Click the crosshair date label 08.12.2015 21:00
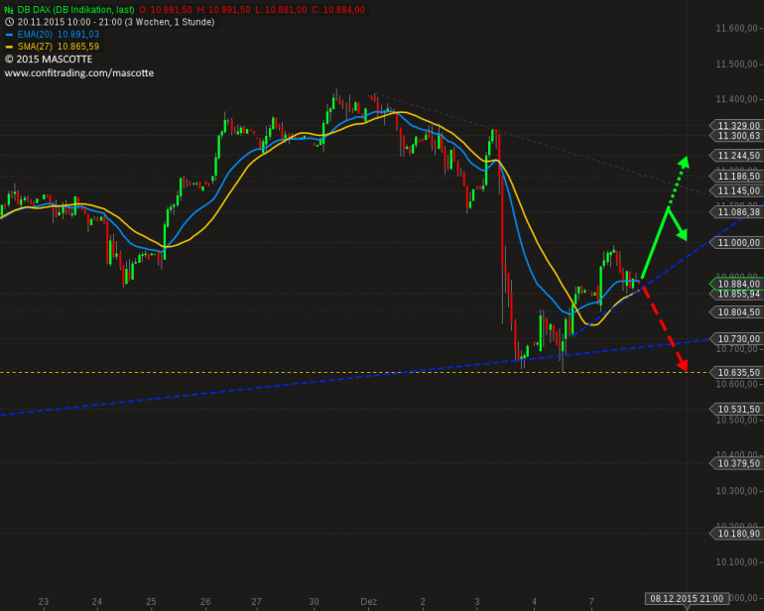The width and height of the screenshot is (764, 611). (687, 598)
